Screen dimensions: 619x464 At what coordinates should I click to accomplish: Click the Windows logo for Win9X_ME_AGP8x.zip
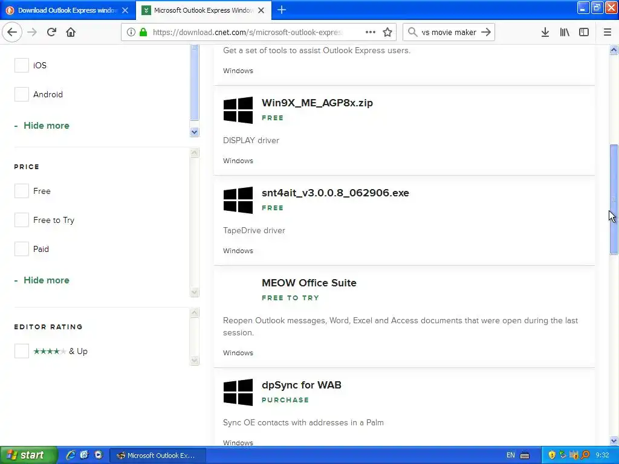tap(238, 110)
